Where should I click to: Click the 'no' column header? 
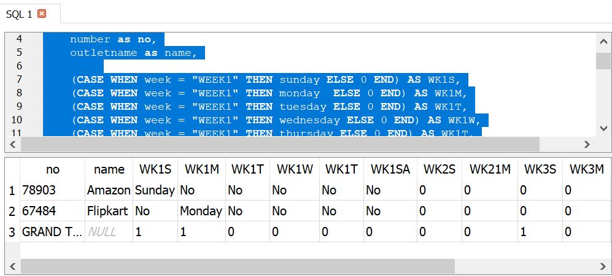coord(53,169)
